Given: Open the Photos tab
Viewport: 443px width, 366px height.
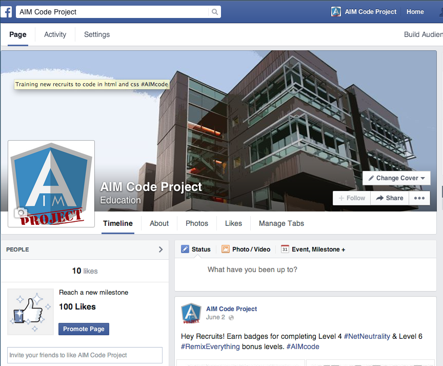Looking at the screenshot, I should 197,223.
